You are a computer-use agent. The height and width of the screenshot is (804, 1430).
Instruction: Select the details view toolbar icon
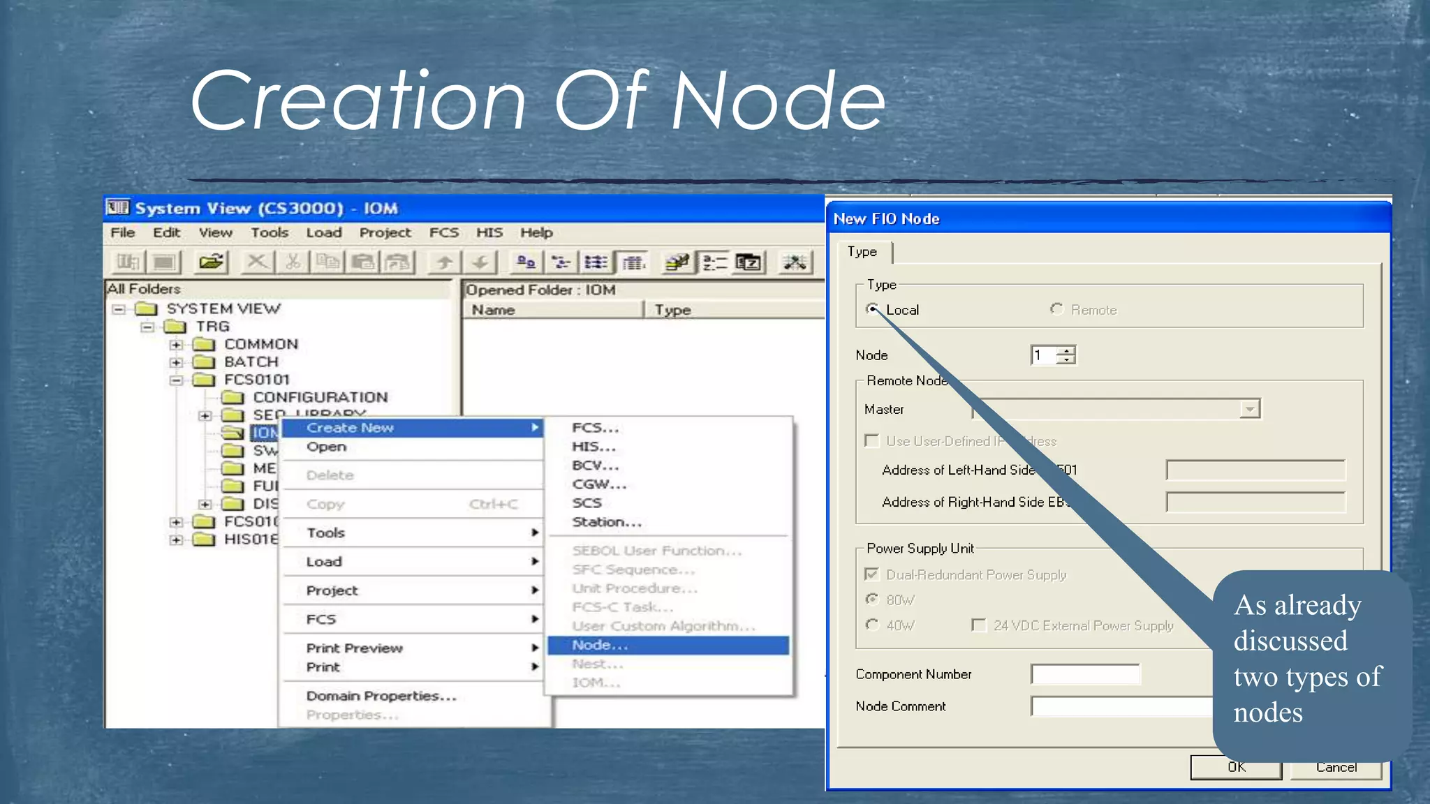(634, 262)
